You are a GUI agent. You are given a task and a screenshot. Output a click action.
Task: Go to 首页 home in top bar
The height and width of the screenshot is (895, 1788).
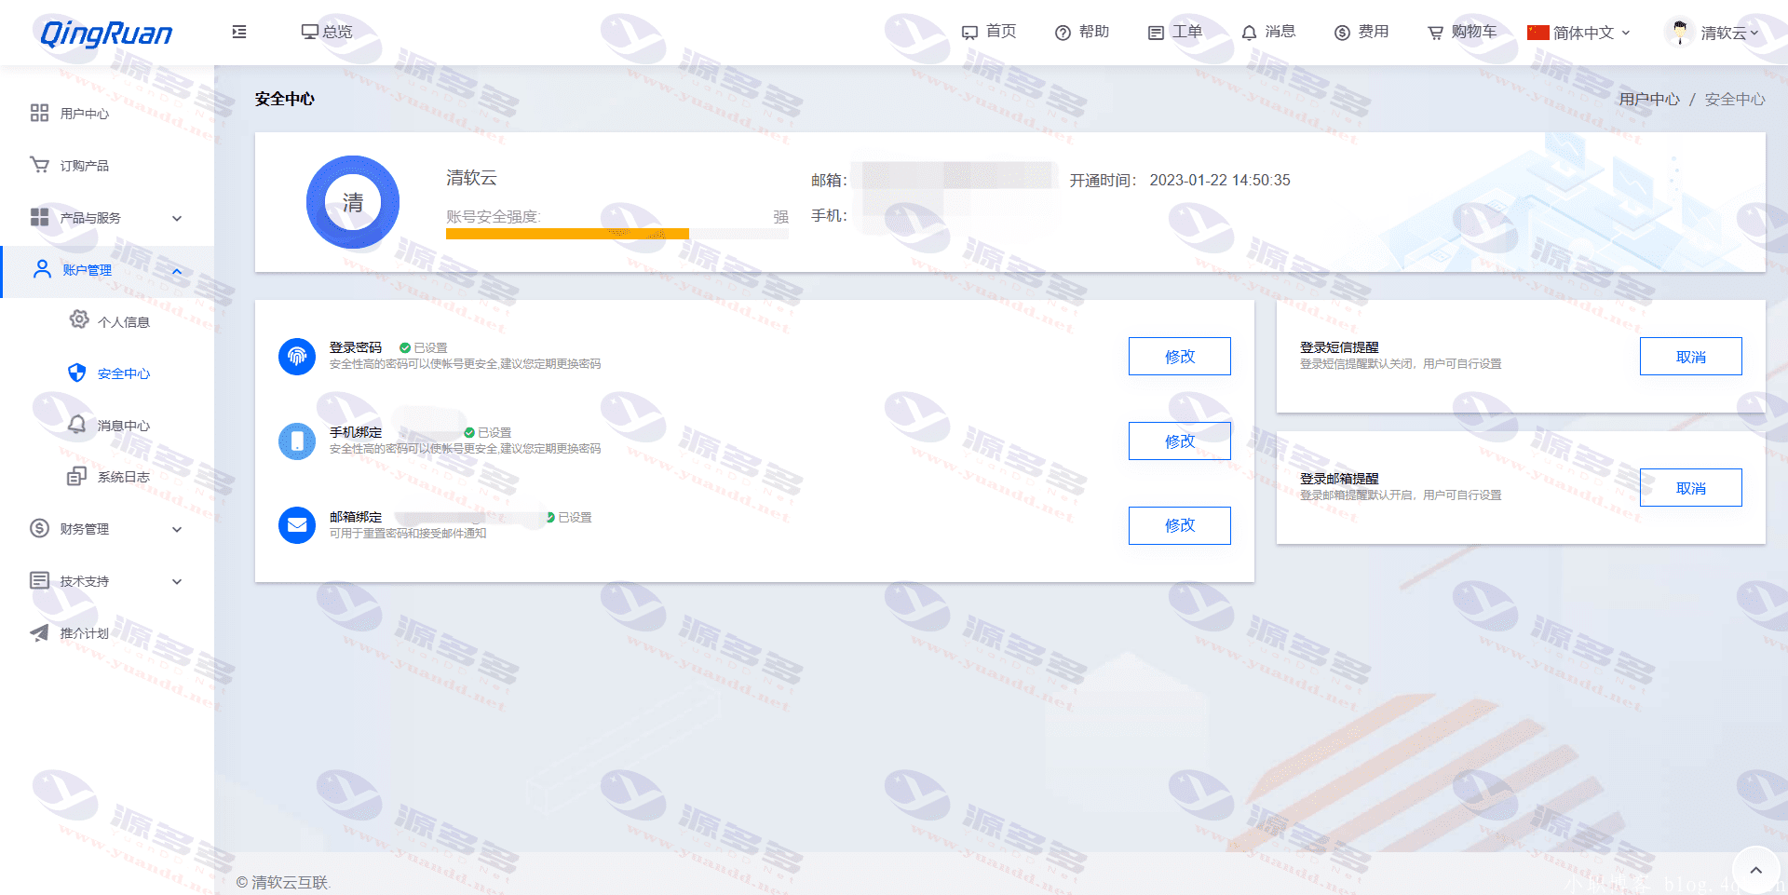coord(988,32)
